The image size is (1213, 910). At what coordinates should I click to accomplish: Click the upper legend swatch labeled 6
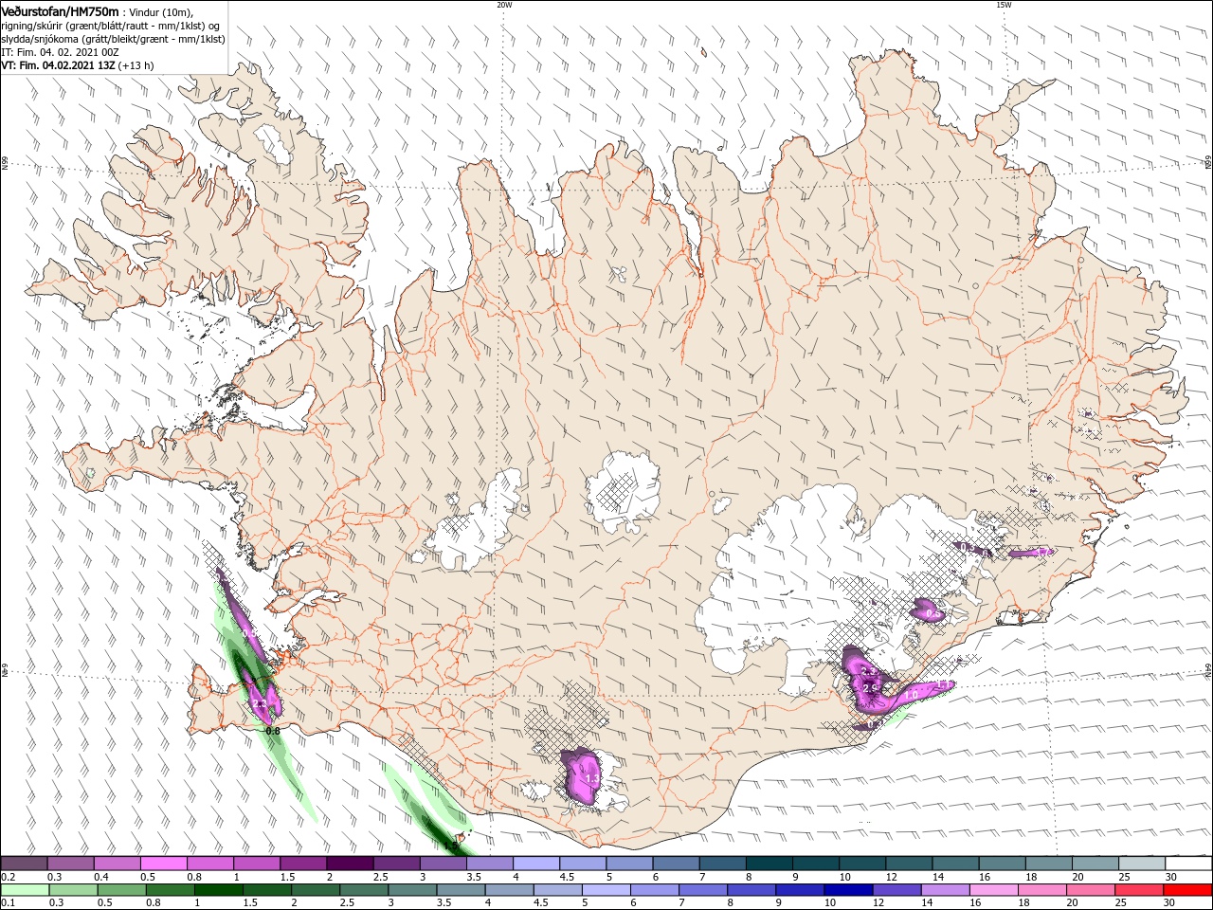pos(675,864)
